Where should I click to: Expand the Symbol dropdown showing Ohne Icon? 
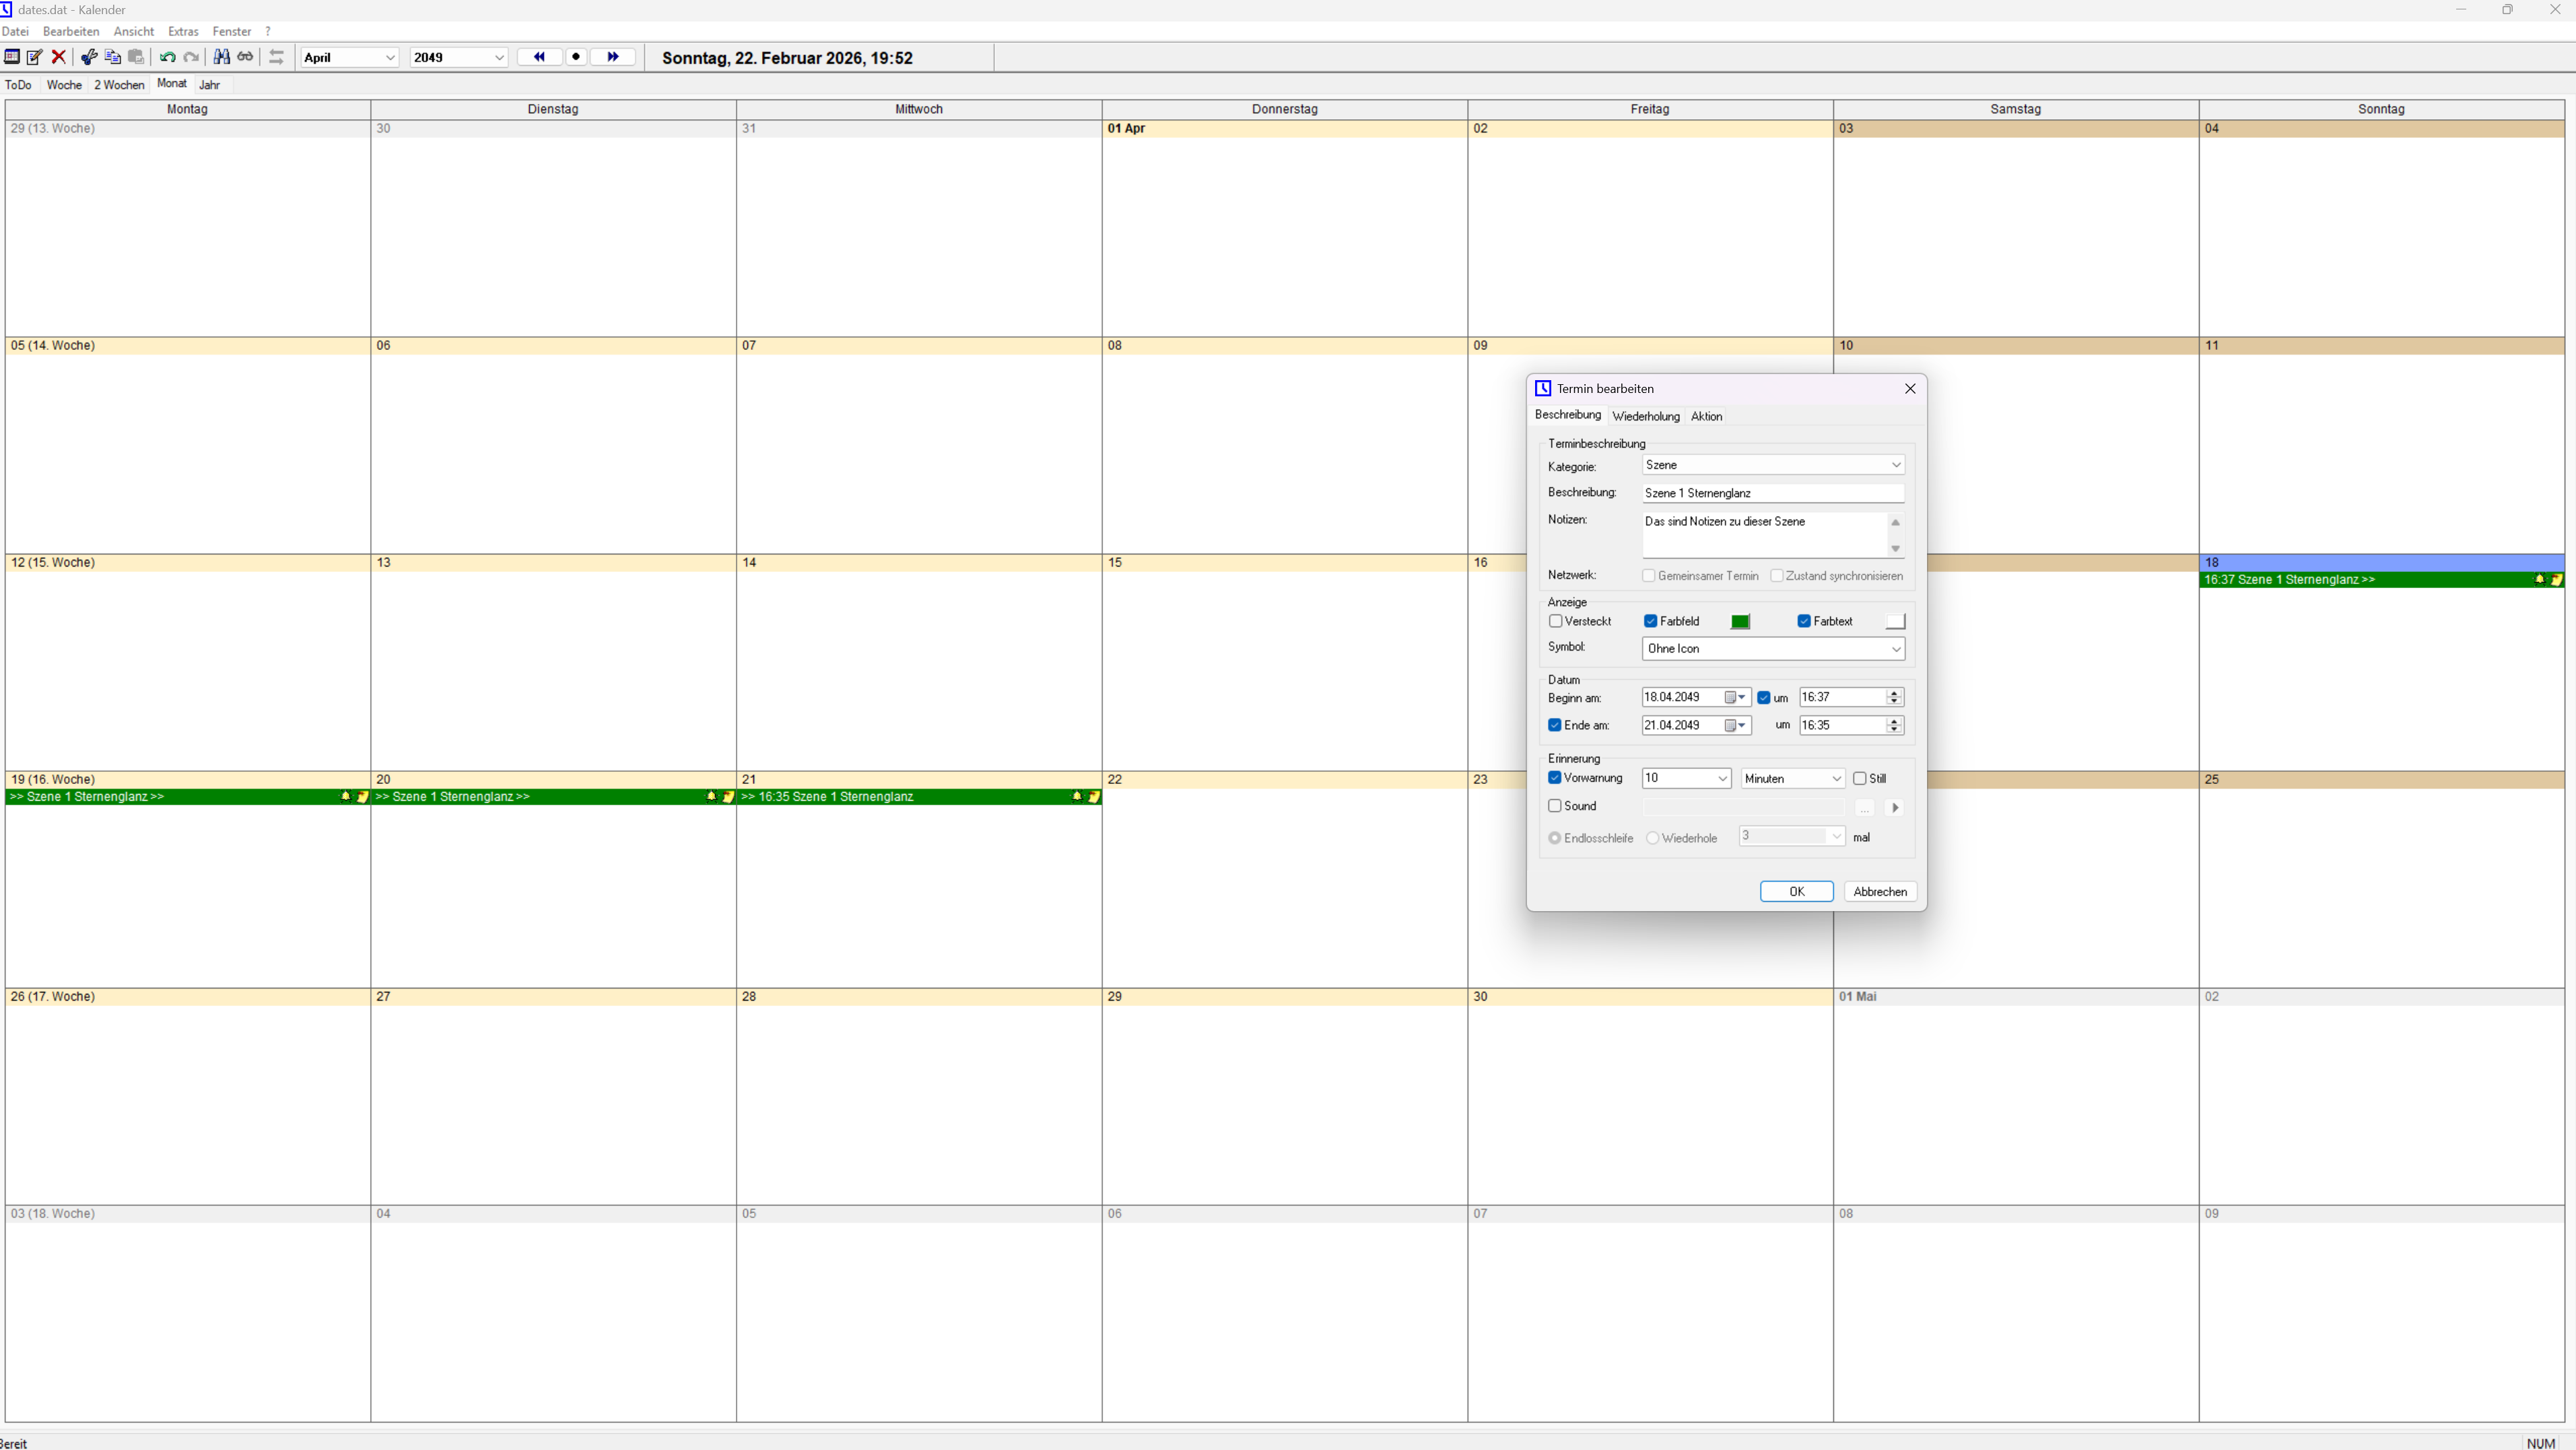[x=1772, y=649]
